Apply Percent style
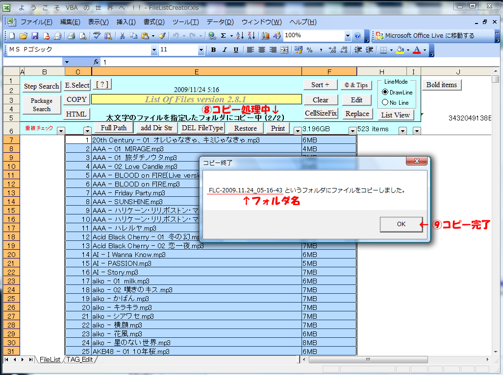 point(309,49)
